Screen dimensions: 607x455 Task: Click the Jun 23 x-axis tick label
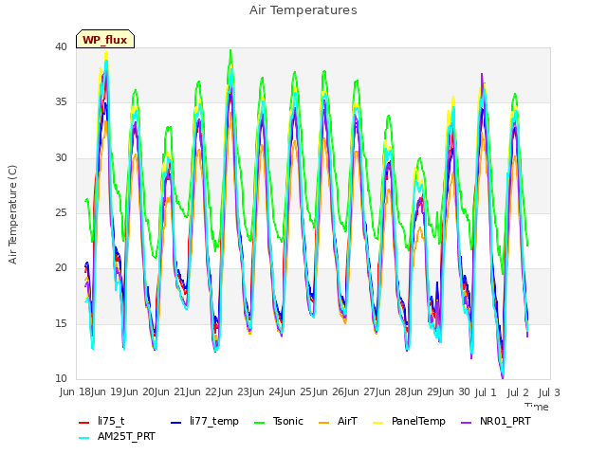pos(232,391)
